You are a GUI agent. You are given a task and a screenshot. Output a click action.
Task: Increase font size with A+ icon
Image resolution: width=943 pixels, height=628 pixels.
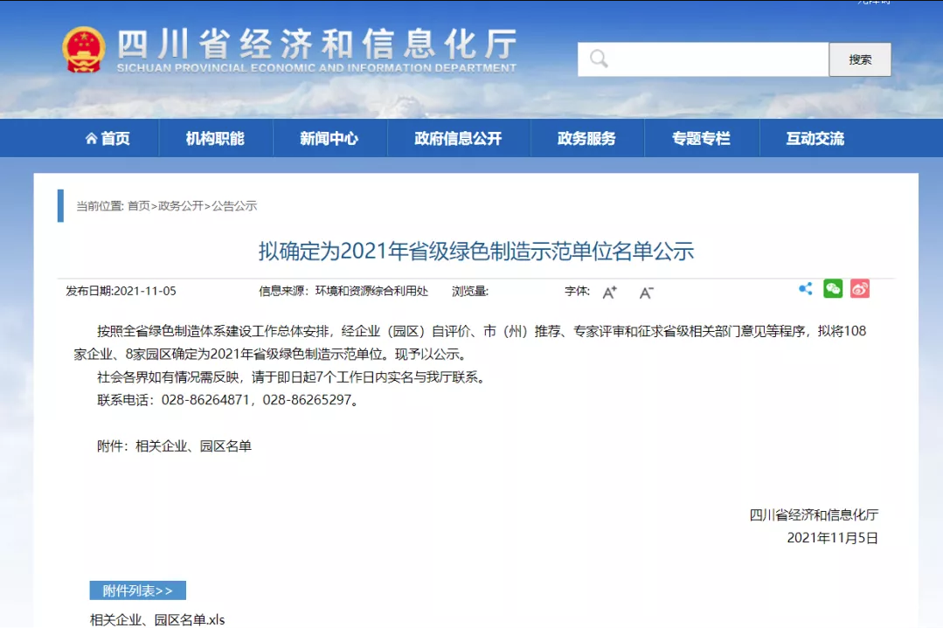[609, 292]
